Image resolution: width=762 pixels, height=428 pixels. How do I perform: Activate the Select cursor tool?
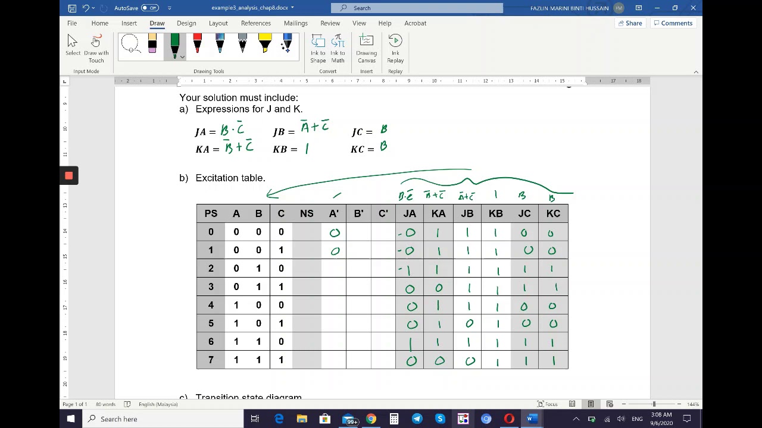pos(73,46)
